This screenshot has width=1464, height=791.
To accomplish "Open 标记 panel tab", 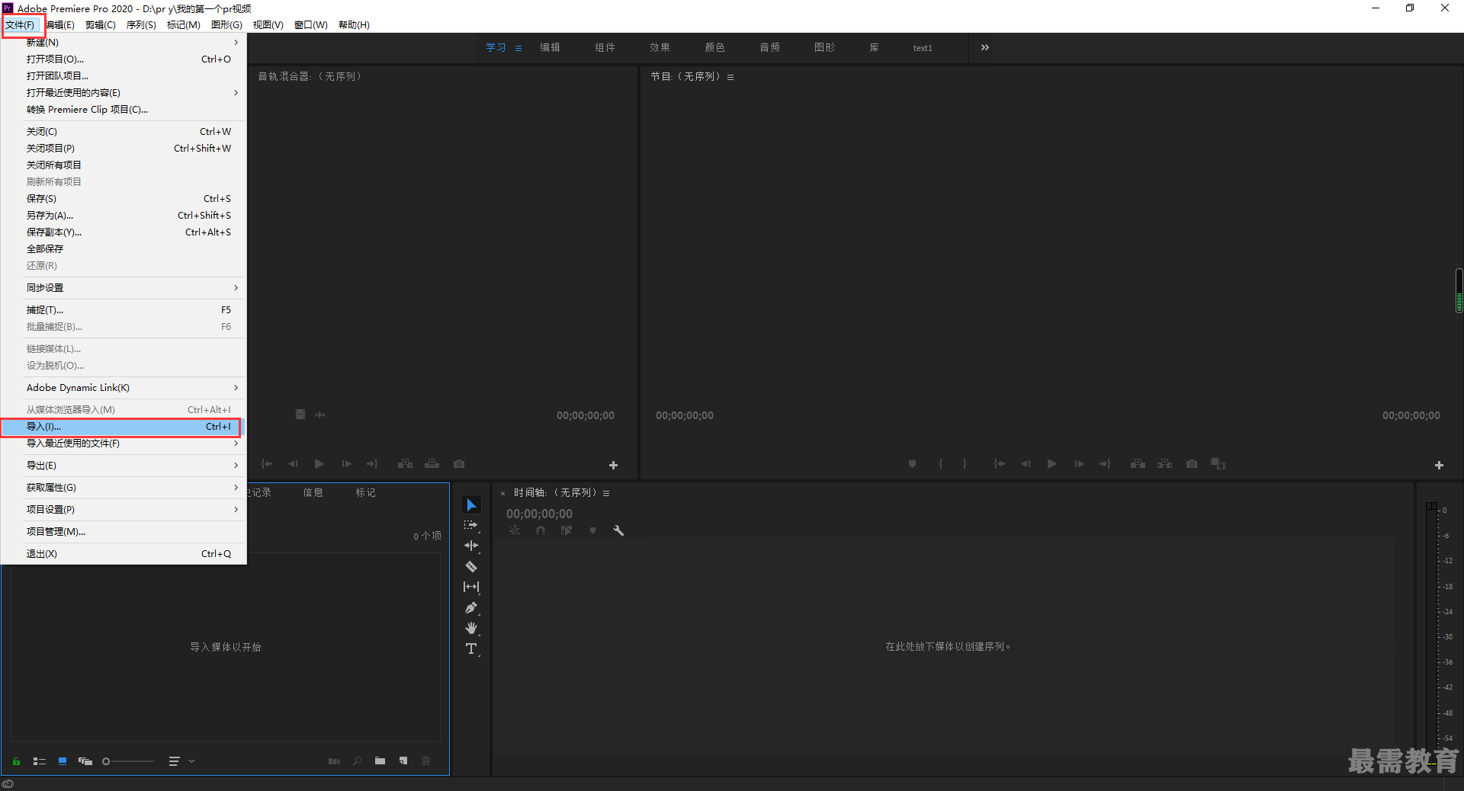I will coord(365,493).
